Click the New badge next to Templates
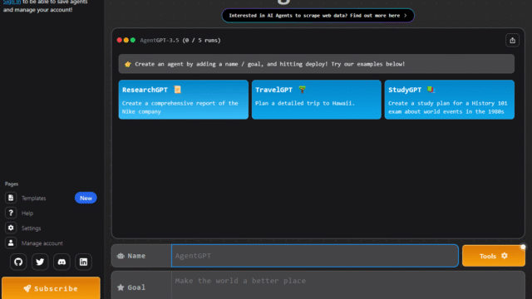532x299 pixels. tap(86, 198)
